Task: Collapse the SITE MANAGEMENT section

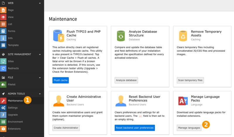Action: [x=40, y=54]
